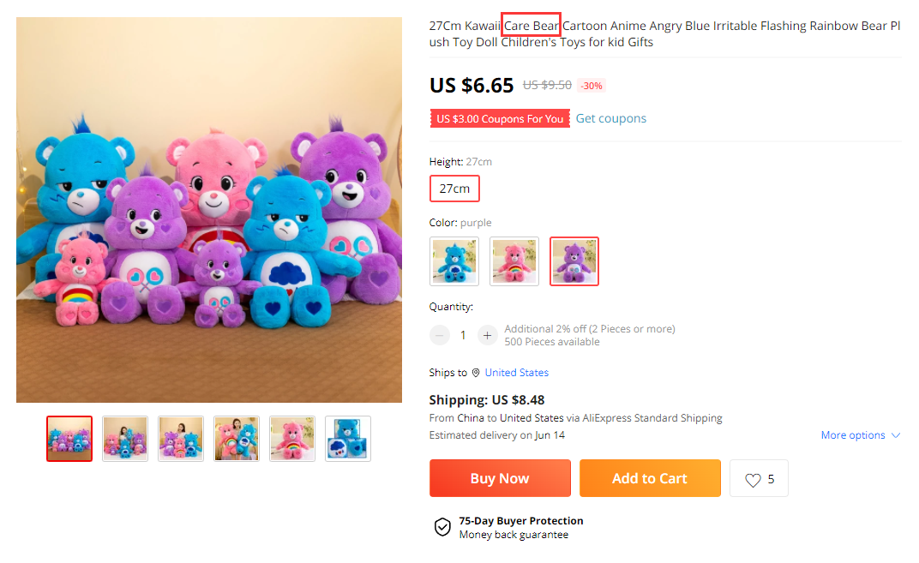Select the first thumbnail of five bears

[x=69, y=439]
